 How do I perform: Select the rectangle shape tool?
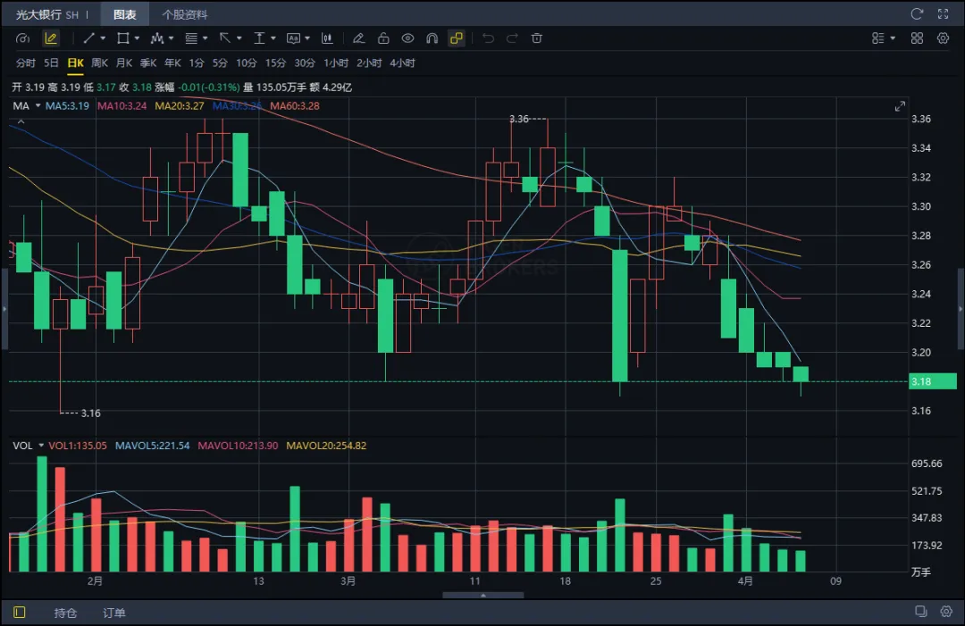(x=123, y=38)
